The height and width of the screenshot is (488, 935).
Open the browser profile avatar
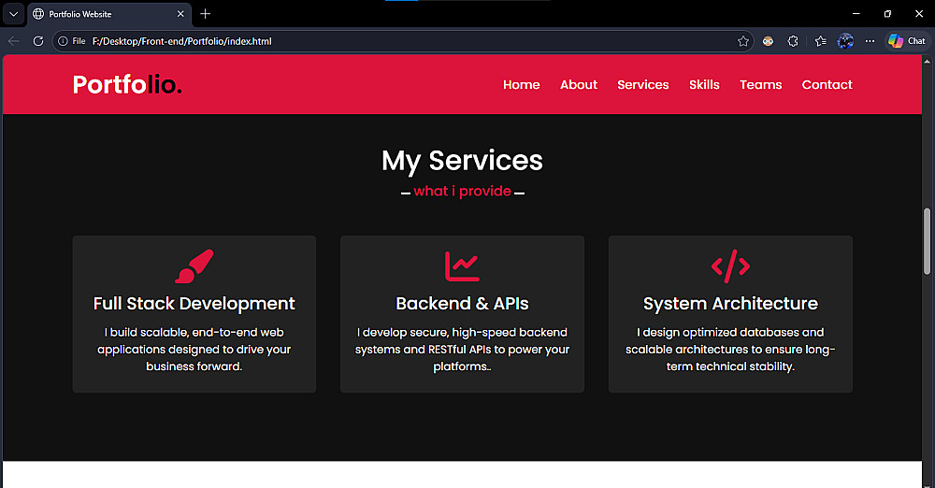[845, 41]
